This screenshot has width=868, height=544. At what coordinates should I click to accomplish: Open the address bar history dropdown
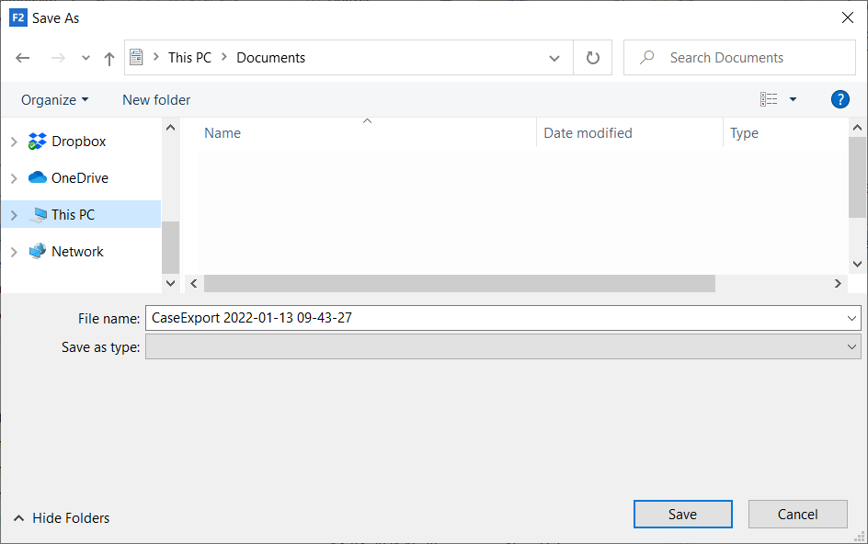[x=554, y=58]
